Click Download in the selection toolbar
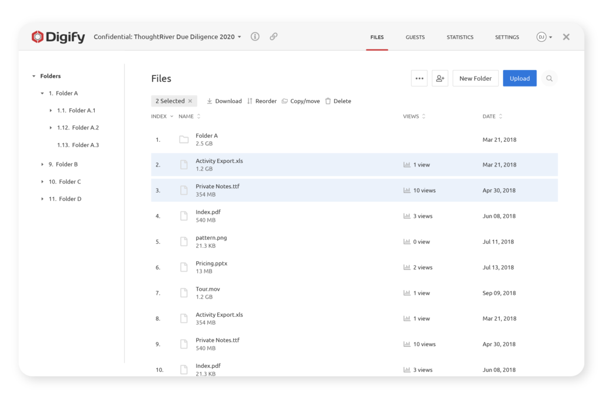The image size is (603, 399). (x=224, y=101)
